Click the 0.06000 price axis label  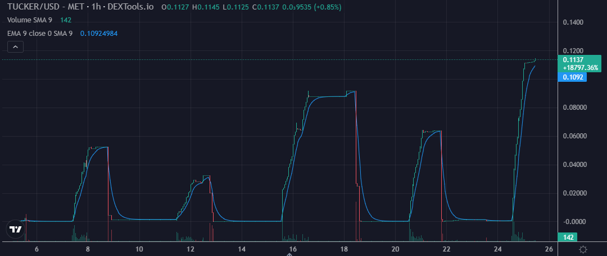click(574, 136)
